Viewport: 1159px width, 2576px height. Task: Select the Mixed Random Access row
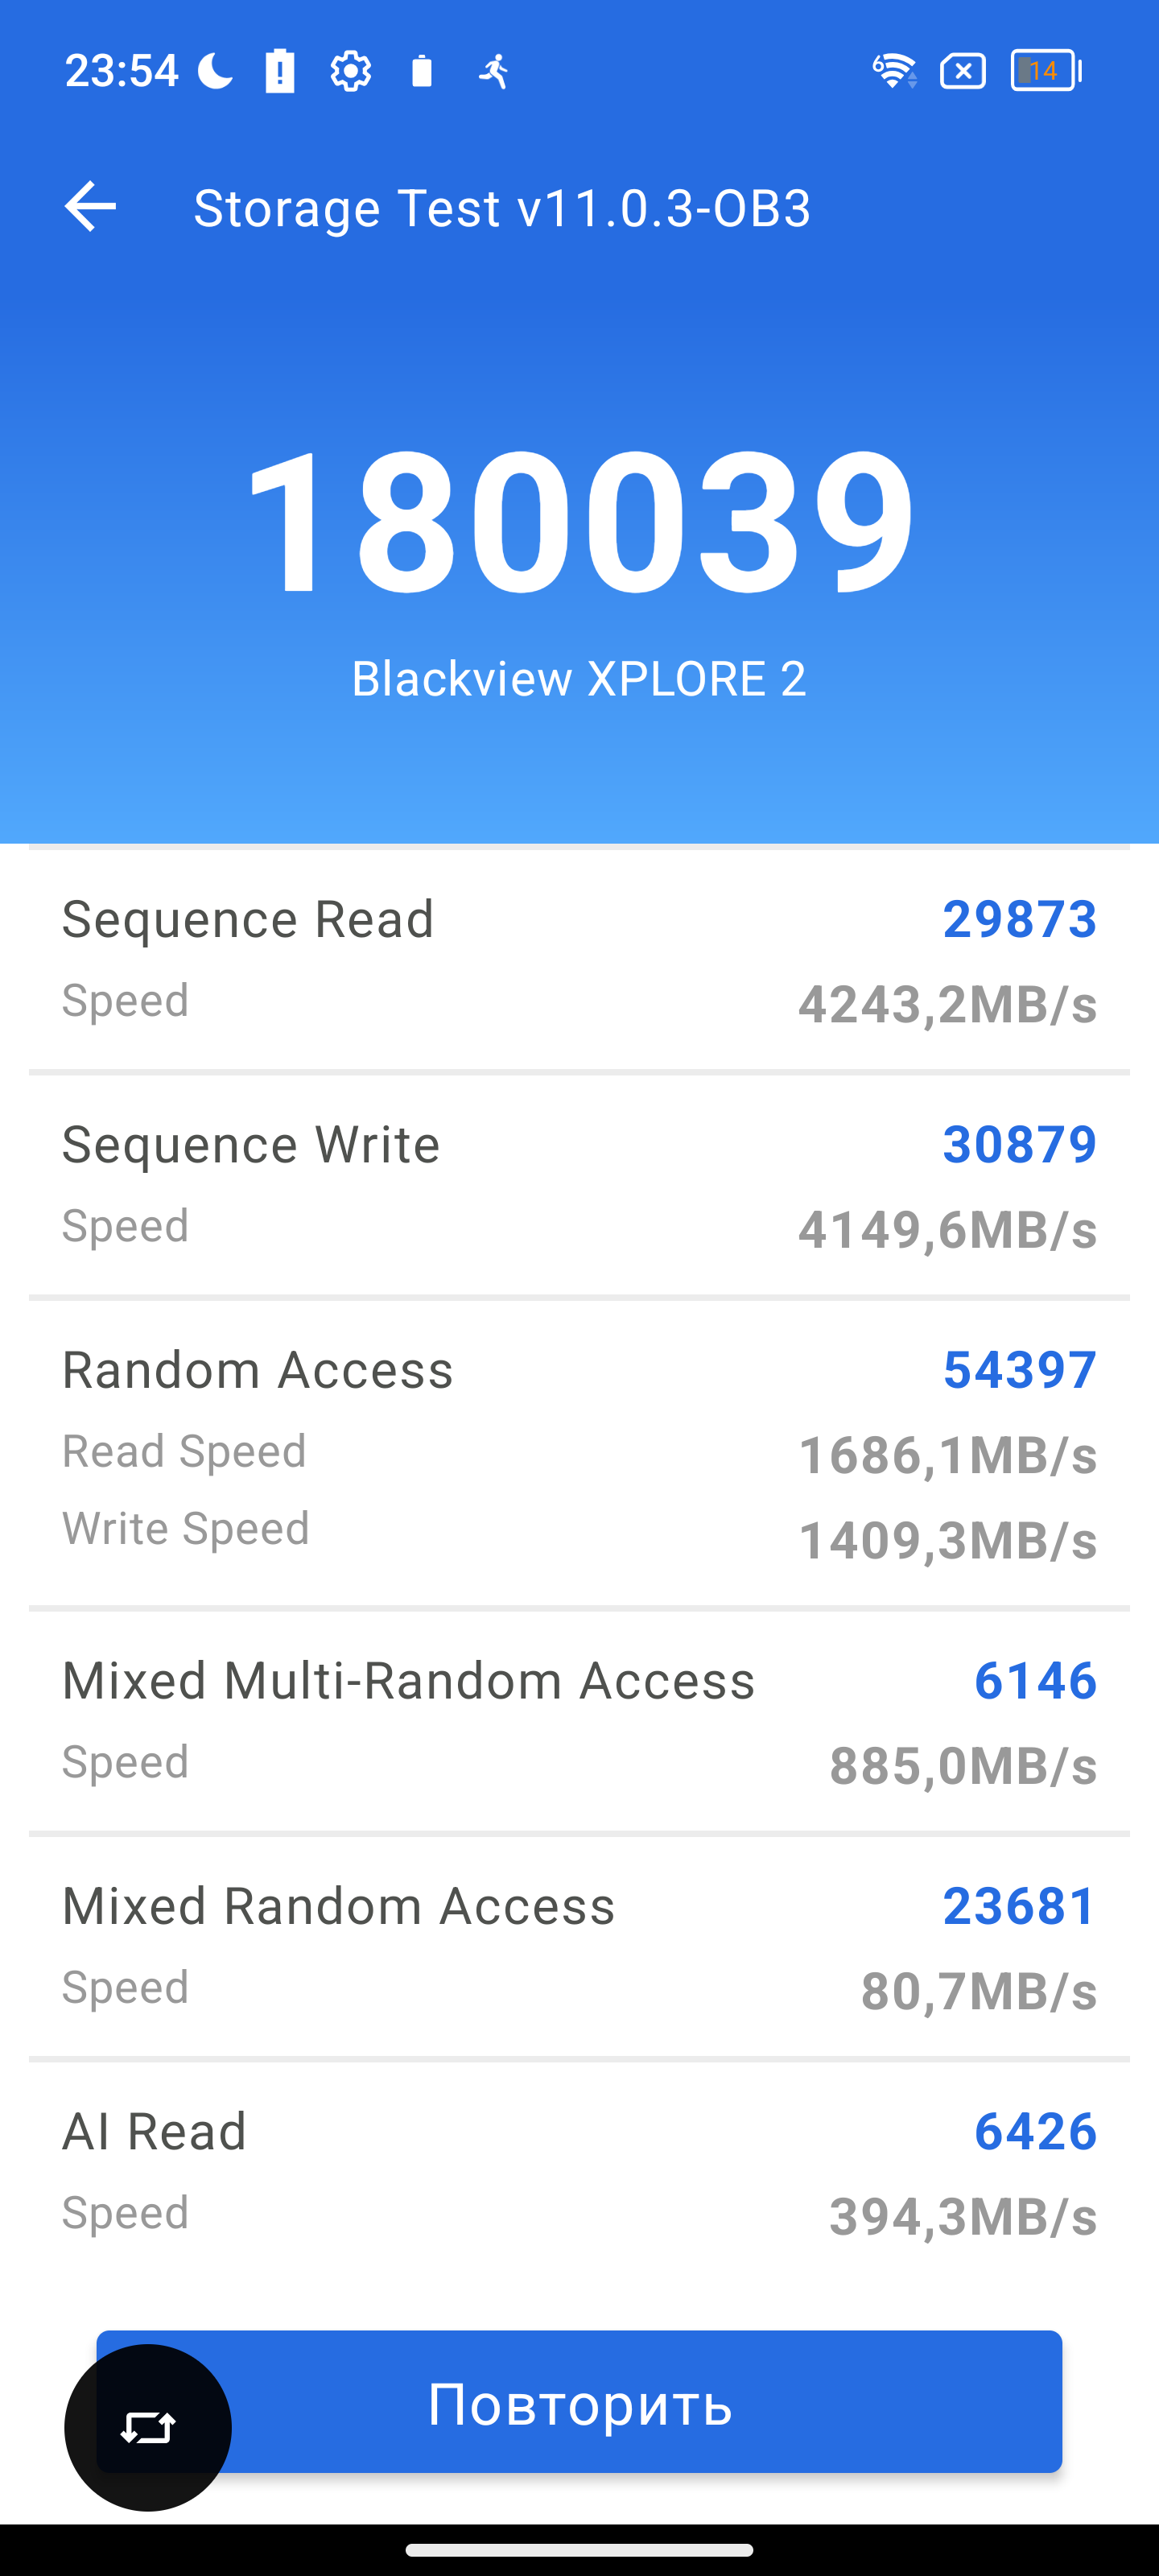[579, 1946]
